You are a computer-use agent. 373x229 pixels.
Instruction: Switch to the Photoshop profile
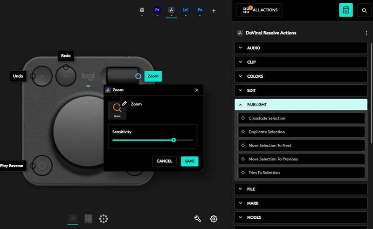200,10
